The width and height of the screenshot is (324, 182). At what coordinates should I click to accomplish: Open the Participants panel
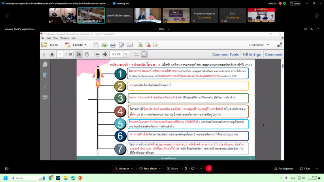point(283,168)
